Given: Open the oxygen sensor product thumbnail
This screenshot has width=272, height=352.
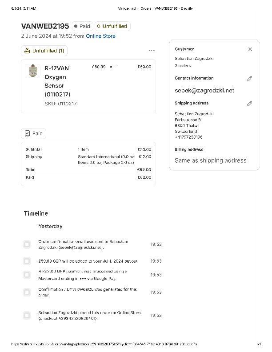Looking at the screenshot, I should [x=33, y=71].
